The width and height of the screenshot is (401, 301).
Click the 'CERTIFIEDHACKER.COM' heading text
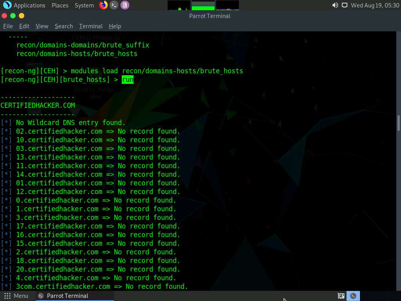[x=38, y=105]
